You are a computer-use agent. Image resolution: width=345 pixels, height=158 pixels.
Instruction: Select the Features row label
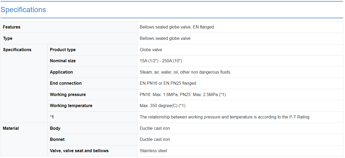pyautogui.click(x=12, y=27)
